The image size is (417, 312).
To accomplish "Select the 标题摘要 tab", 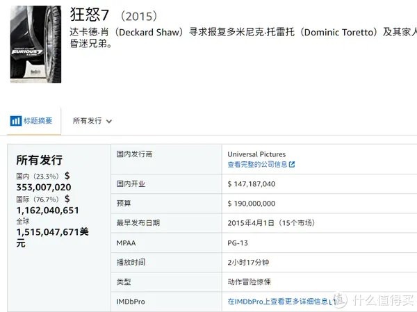I will 34,121.
